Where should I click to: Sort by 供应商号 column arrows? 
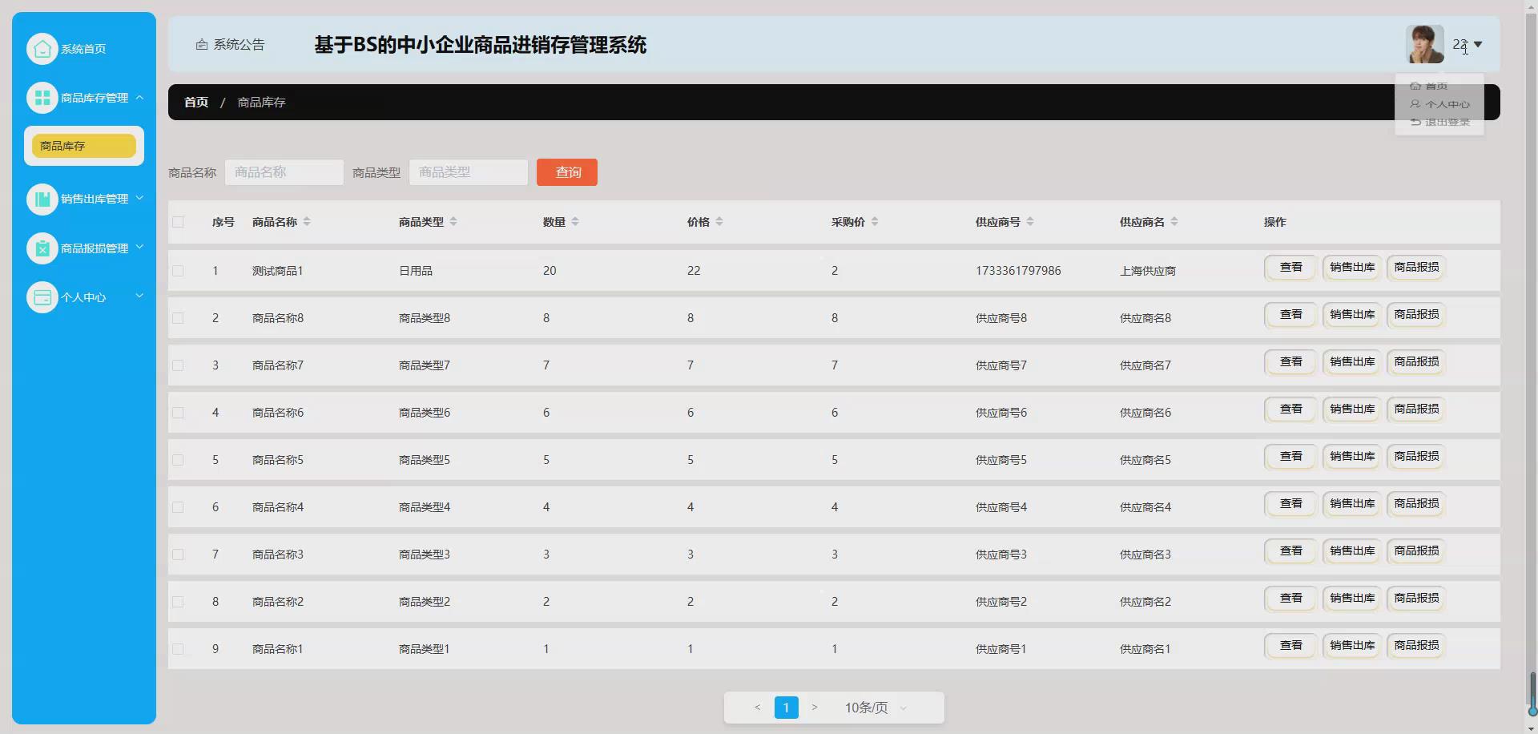1030,222
